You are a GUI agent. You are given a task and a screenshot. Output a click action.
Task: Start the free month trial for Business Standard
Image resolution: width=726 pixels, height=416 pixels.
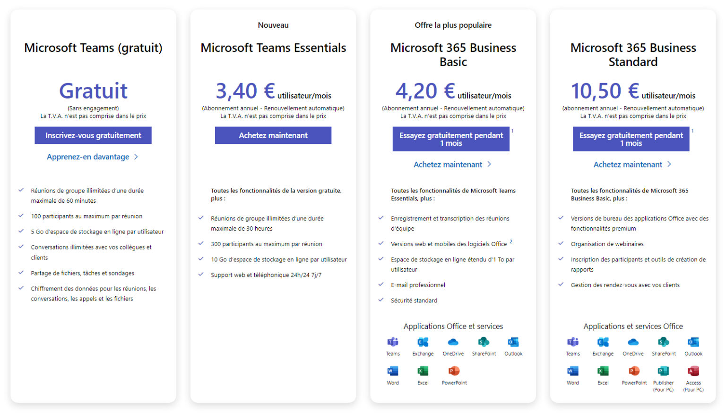pyautogui.click(x=631, y=139)
